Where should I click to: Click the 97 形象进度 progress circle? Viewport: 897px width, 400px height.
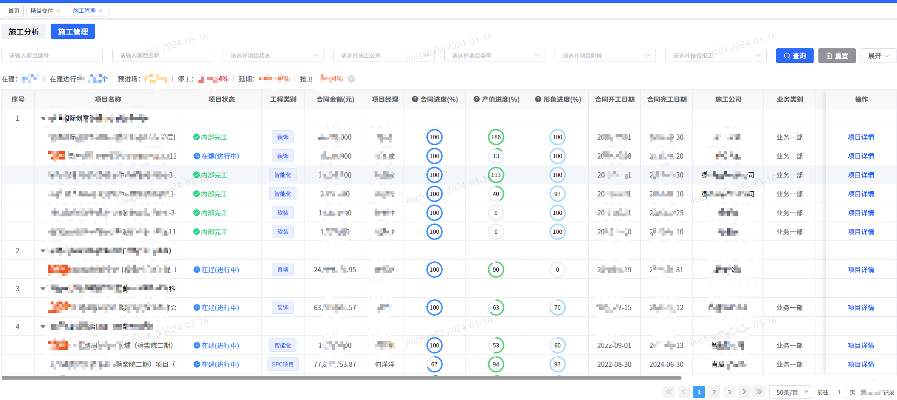coord(557,194)
